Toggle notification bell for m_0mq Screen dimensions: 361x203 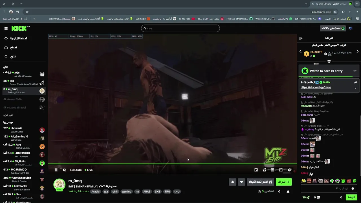pos(232,182)
